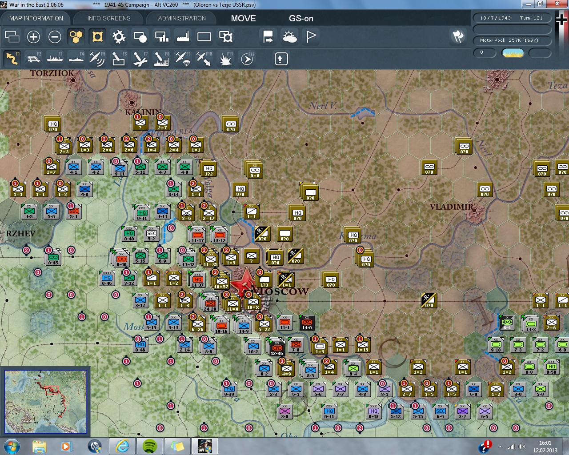Screen dimensions: 569x455
Task: Select the F3 naval transport mode
Action: [55, 59]
